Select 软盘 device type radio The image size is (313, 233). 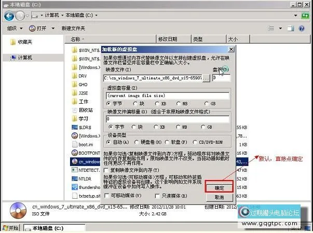pos(167,142)
